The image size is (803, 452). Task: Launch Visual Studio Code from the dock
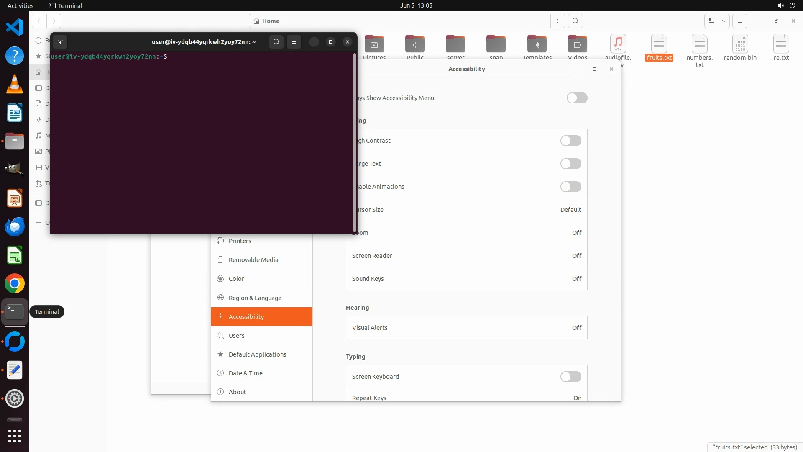[x=15, y=27]
